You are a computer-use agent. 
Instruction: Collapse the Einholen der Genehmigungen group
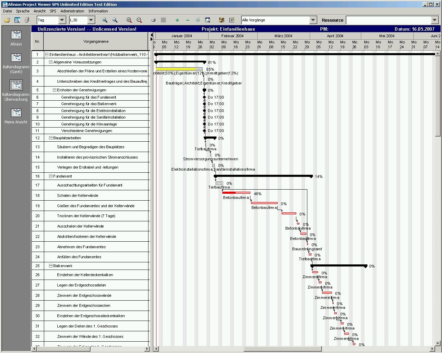pyautogui.click(x=55, y=90)
